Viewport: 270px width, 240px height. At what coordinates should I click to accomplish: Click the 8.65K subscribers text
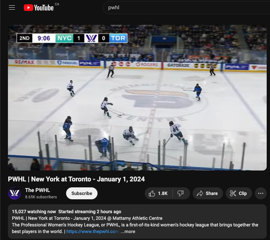tap(41, 197)
